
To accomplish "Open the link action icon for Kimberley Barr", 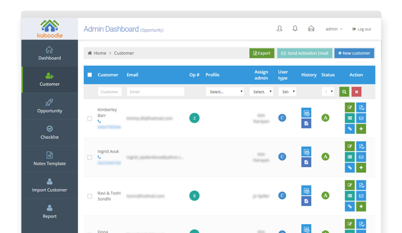I will coord(349,129).
